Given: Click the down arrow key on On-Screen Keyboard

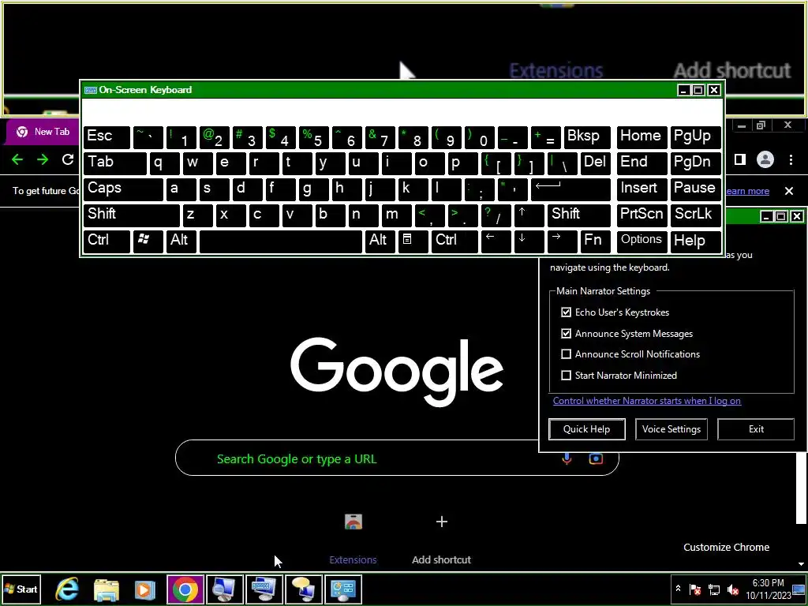Looking at the screenshot, I should point(529,241).
